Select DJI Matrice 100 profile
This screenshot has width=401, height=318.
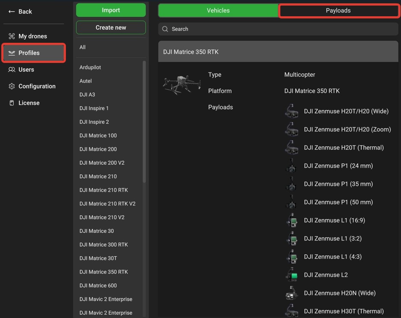pos(98,135)
